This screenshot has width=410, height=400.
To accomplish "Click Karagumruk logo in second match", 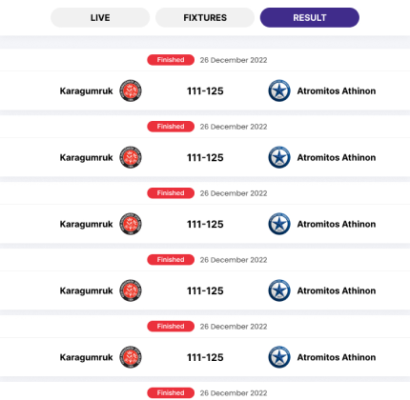I will (131, 157).
